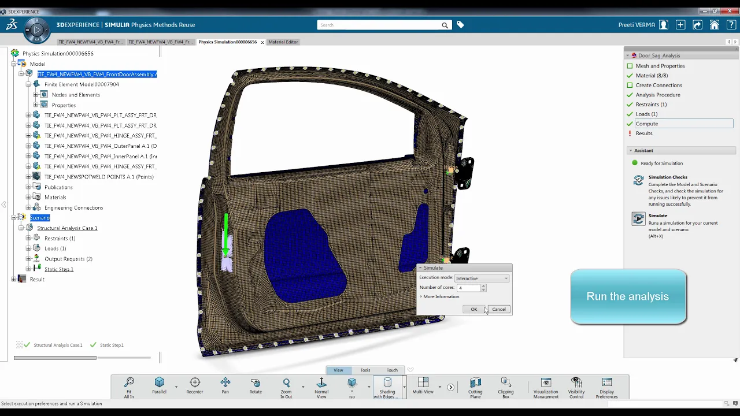This screenshot has width=740, height=416.
Task: Select the Physics Simulation00006656 tab
Action: coord(227,42)
